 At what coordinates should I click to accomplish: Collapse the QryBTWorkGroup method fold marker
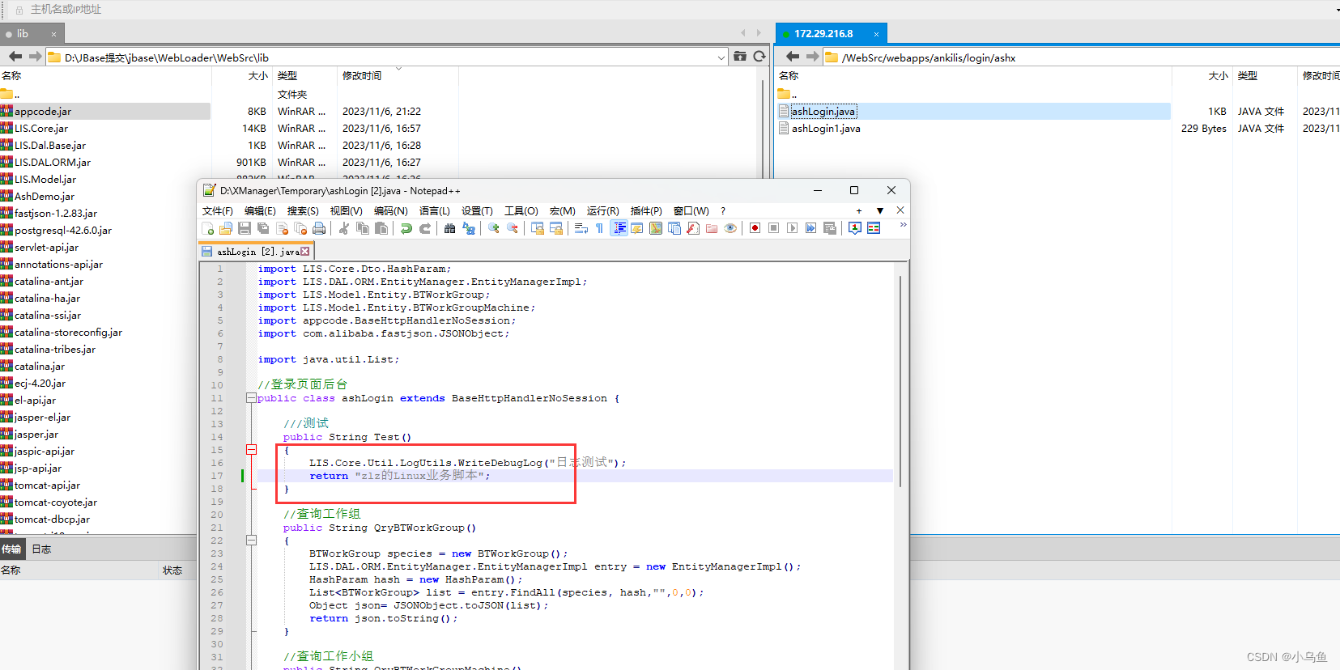coord(251,541)
